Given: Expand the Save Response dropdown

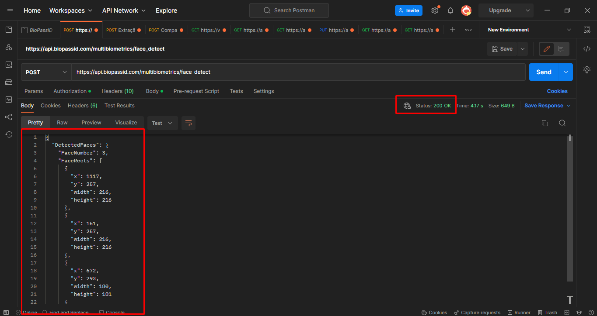Looking at the screenshot, I should click(x=569, y=106).
